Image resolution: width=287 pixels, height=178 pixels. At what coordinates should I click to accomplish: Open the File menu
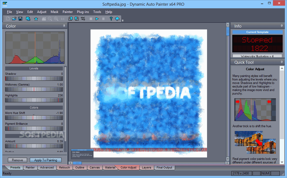point(9,12)
